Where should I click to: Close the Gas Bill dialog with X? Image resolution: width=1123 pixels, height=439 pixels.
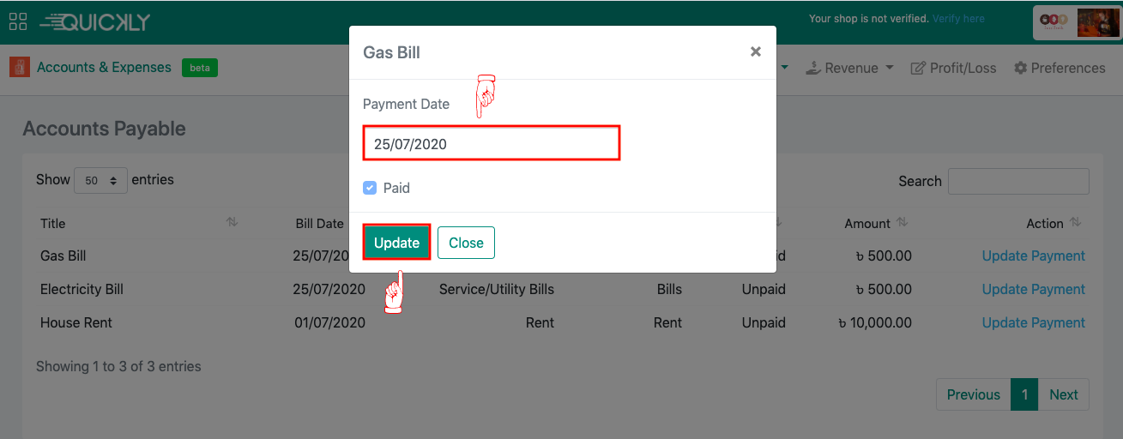click(755, 52)
